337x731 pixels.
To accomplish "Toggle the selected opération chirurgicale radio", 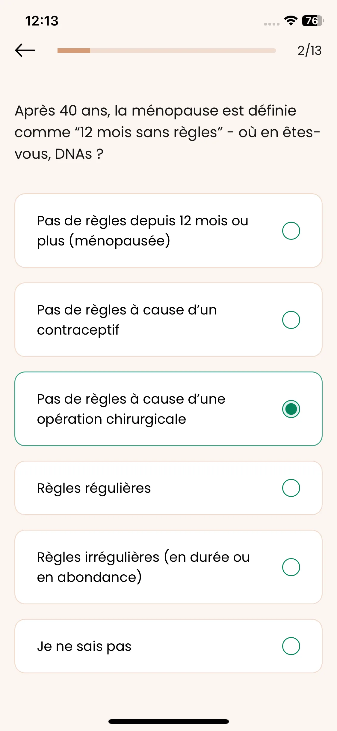I will [291, 409].
